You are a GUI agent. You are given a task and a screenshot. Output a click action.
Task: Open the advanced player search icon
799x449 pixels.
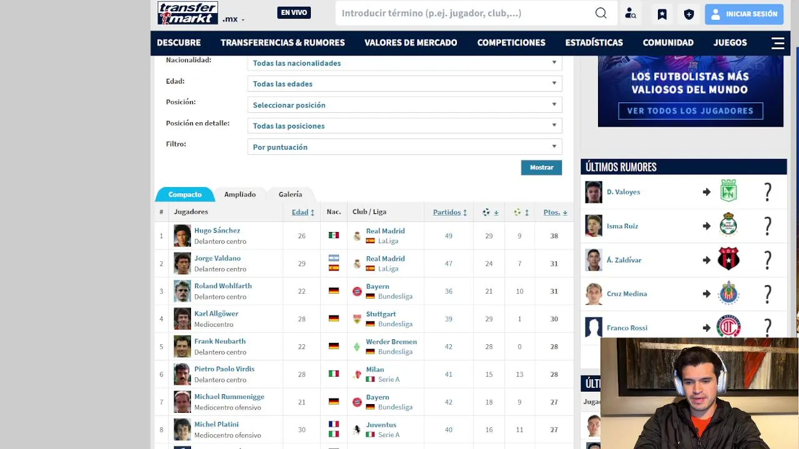[630, 14]
